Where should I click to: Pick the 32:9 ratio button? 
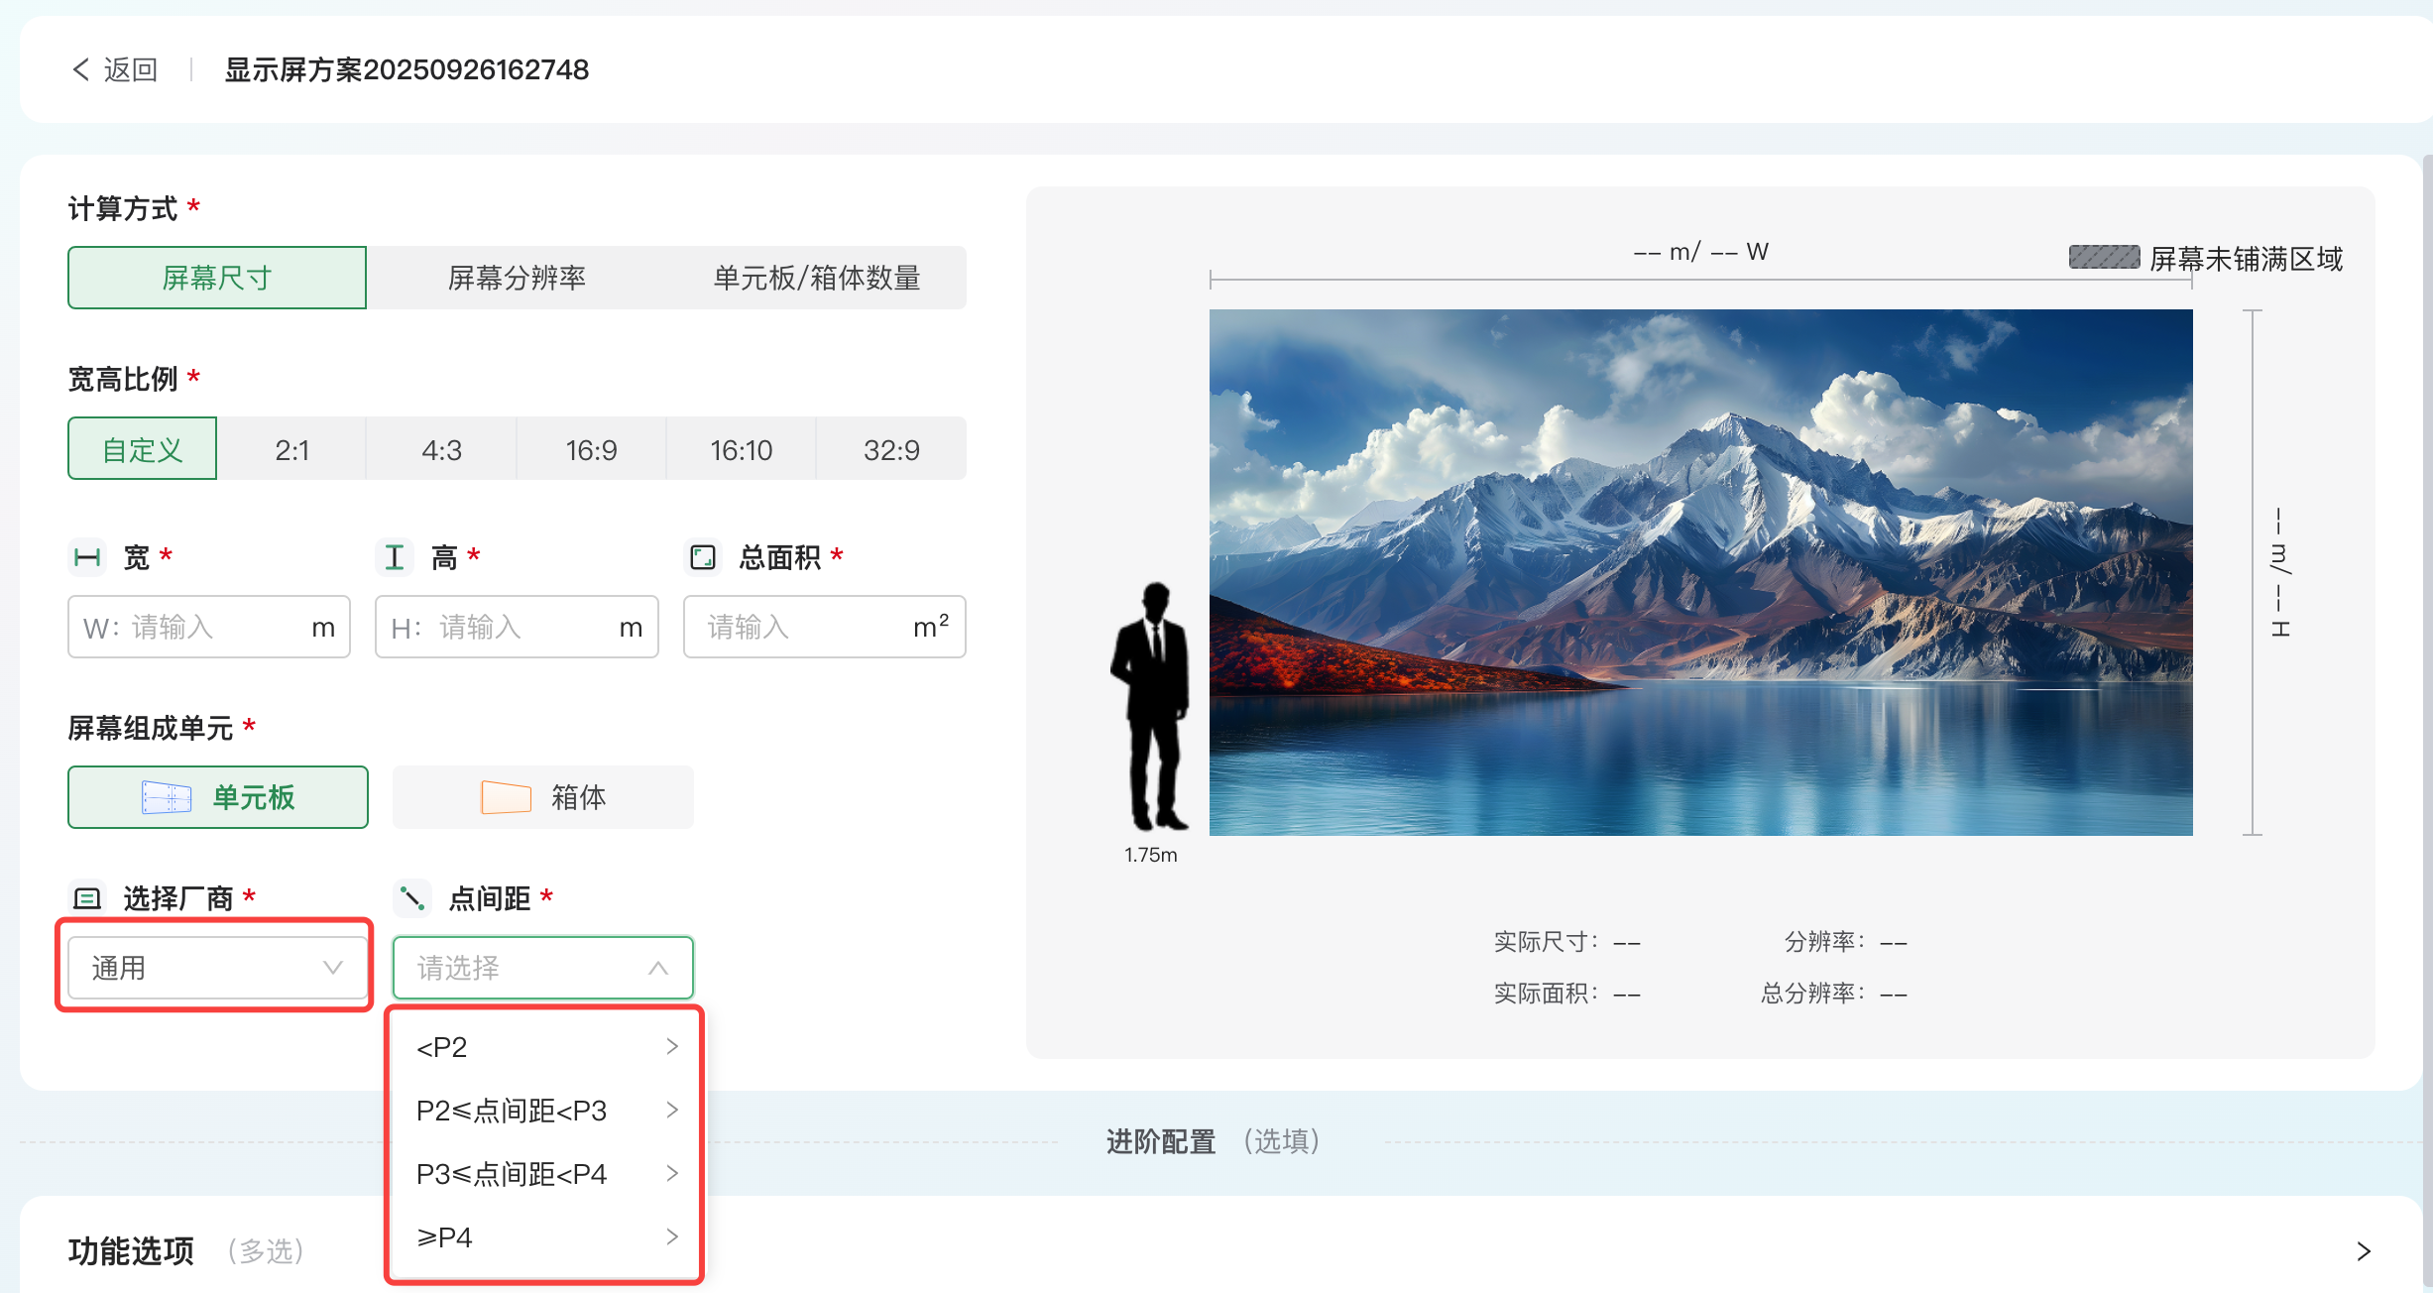[x=891, y=450]
